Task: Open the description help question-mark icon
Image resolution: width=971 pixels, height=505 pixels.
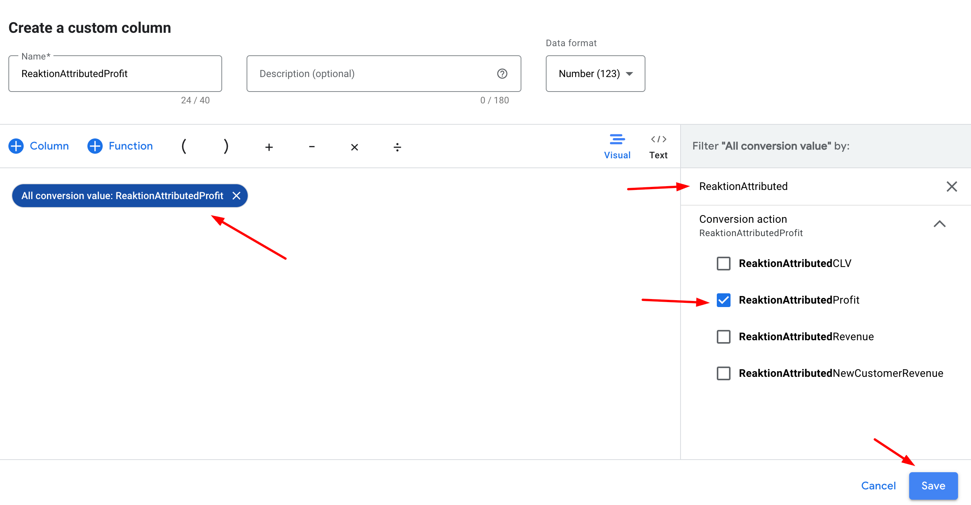Action: point(502,74)
